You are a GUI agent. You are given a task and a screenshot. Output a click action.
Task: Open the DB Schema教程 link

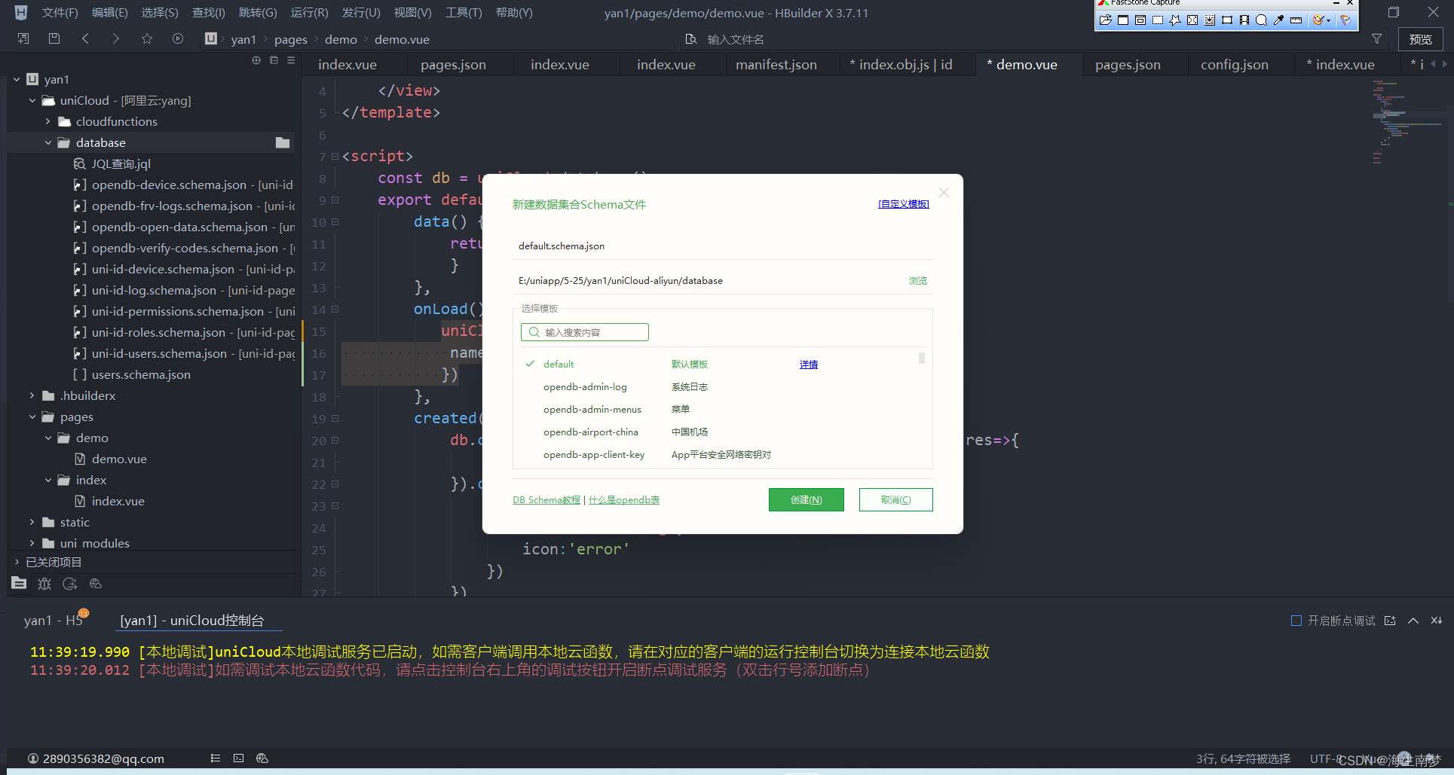546,499
